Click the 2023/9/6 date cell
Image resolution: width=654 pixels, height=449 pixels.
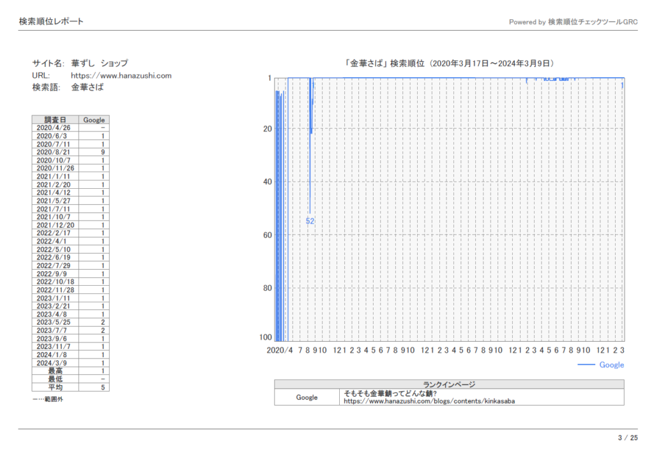pyautogui.click(x=55, y=339)
